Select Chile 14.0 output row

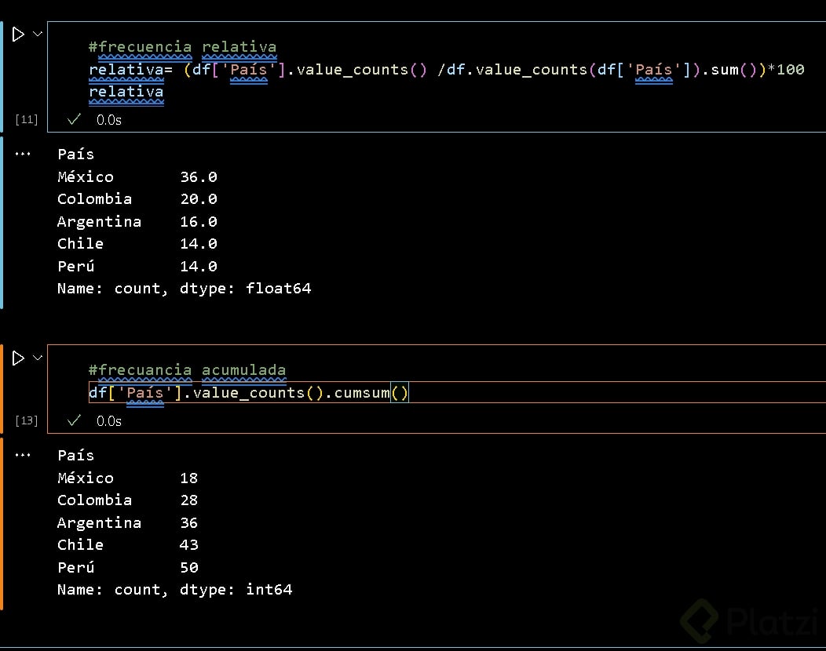tap(137, 244)
